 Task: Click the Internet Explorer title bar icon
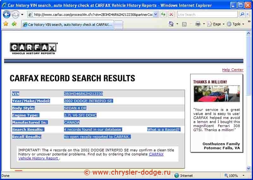point(4,5)
